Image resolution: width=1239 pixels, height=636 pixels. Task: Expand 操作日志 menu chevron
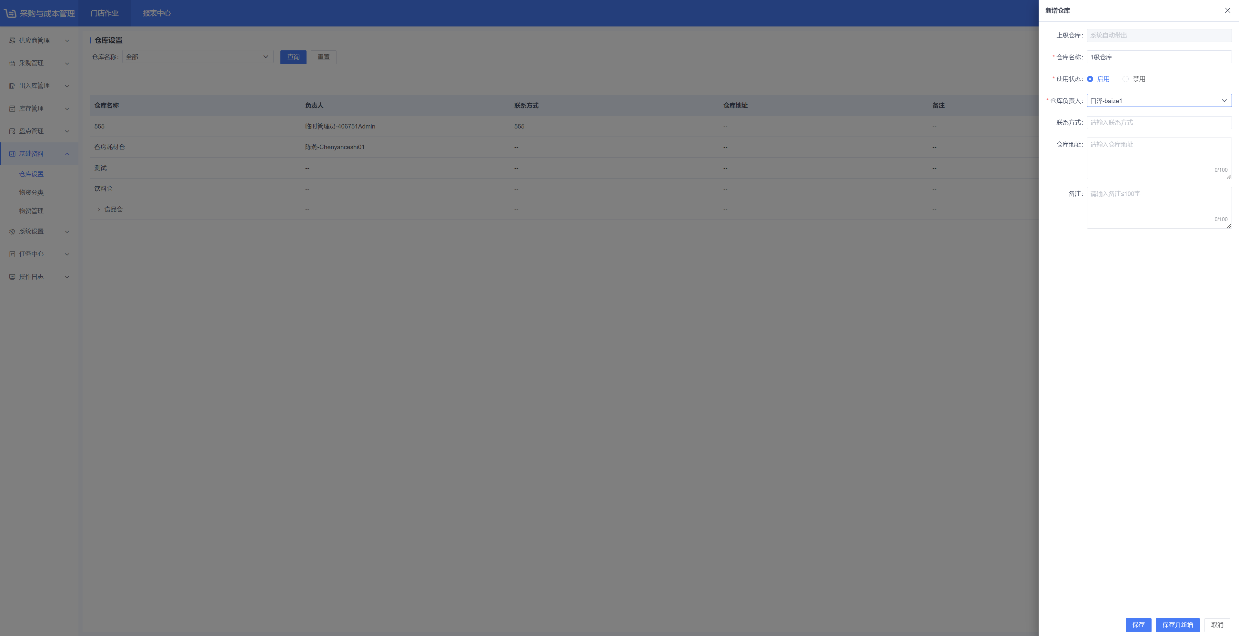tap(67, 277)
